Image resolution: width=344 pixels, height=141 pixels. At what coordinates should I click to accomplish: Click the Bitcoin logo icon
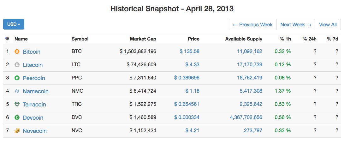17,52
